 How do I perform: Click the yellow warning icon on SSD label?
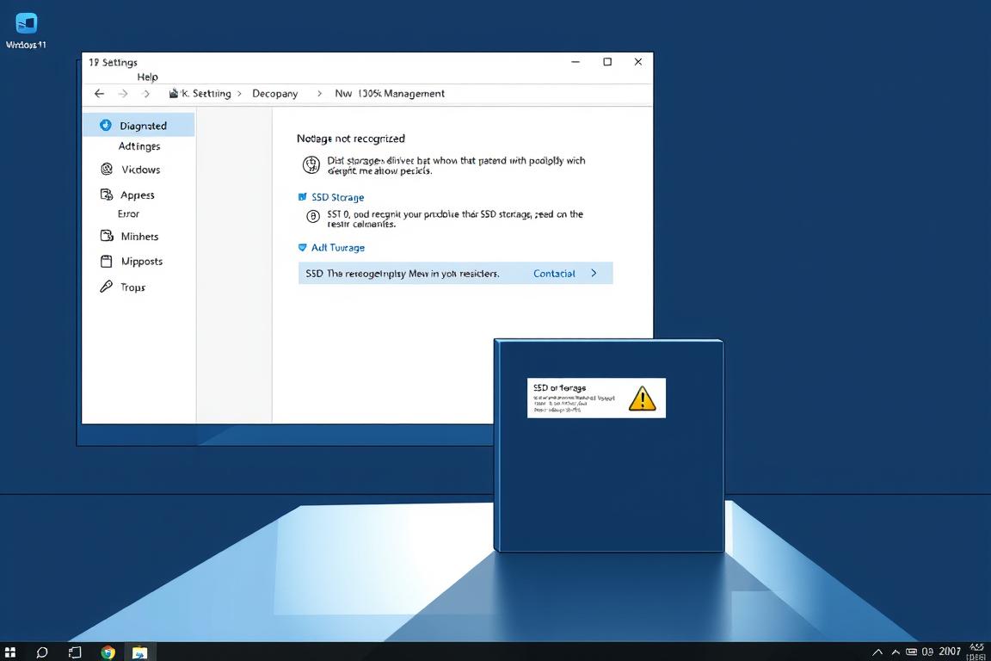[642, 398]
